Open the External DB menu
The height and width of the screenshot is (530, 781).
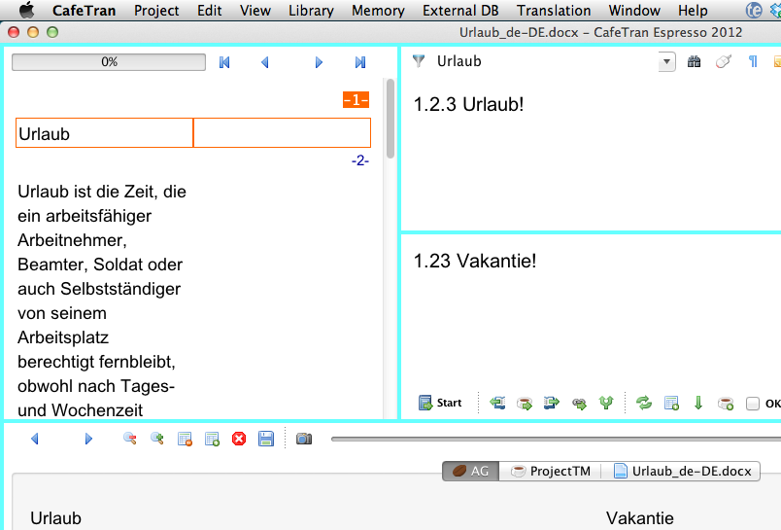[460, 11]
